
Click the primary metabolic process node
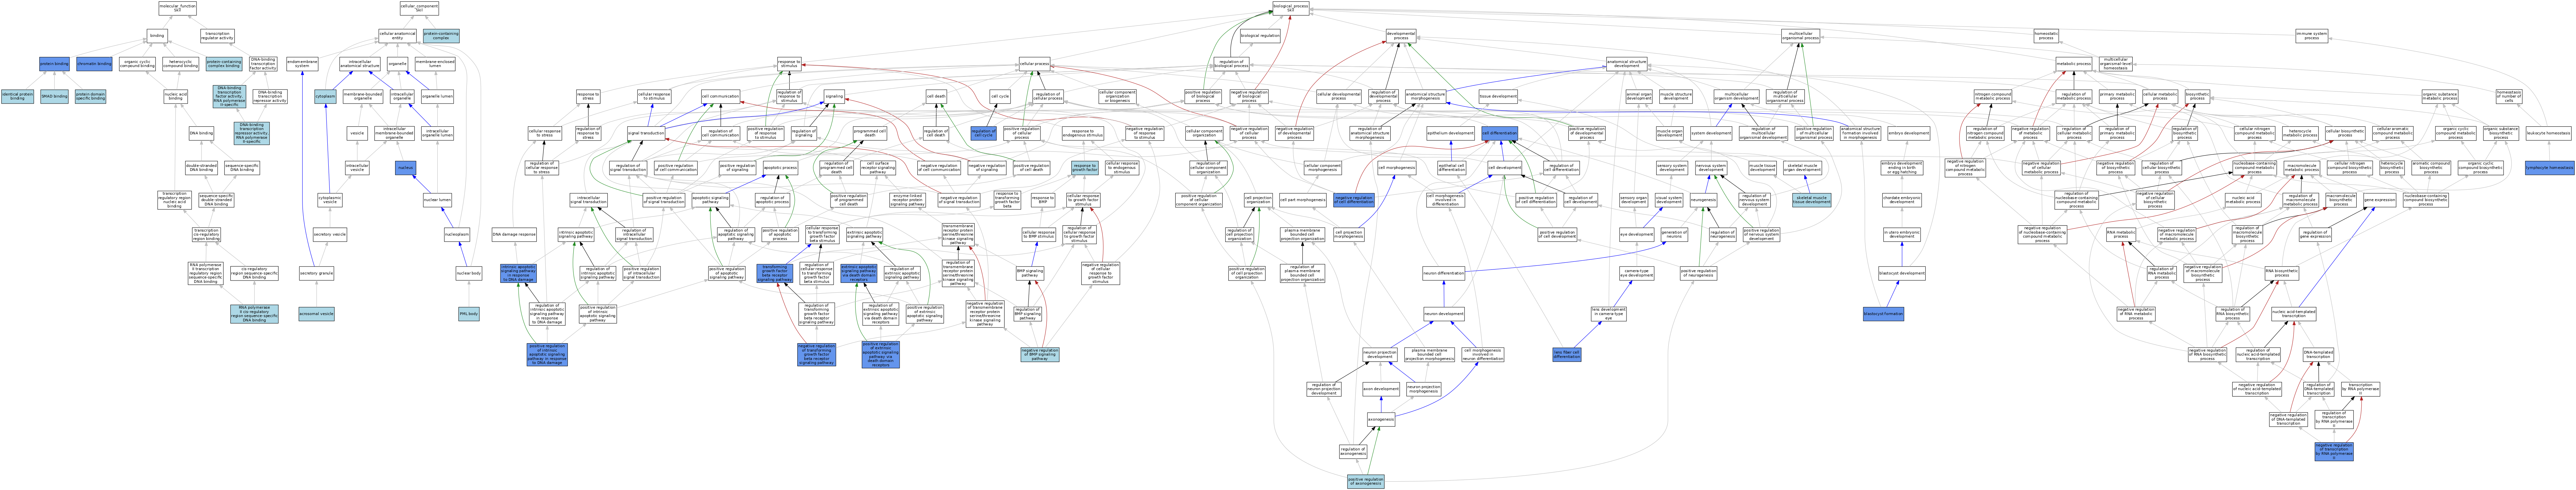coord(2117,97)
